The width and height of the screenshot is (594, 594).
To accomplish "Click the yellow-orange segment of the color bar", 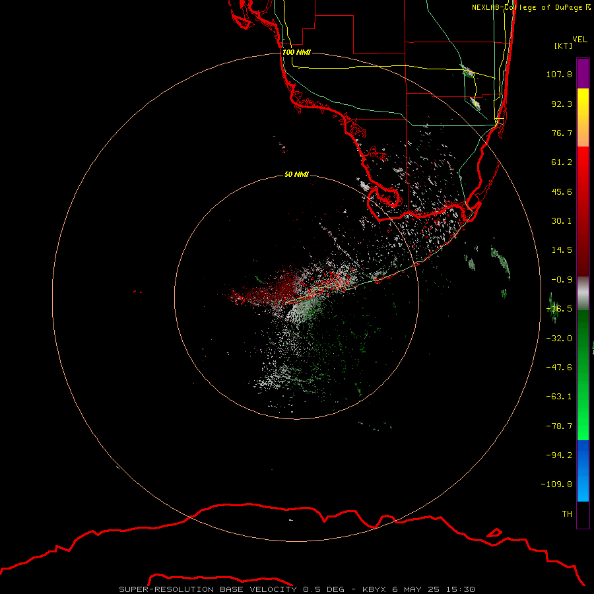I will 583,117.
